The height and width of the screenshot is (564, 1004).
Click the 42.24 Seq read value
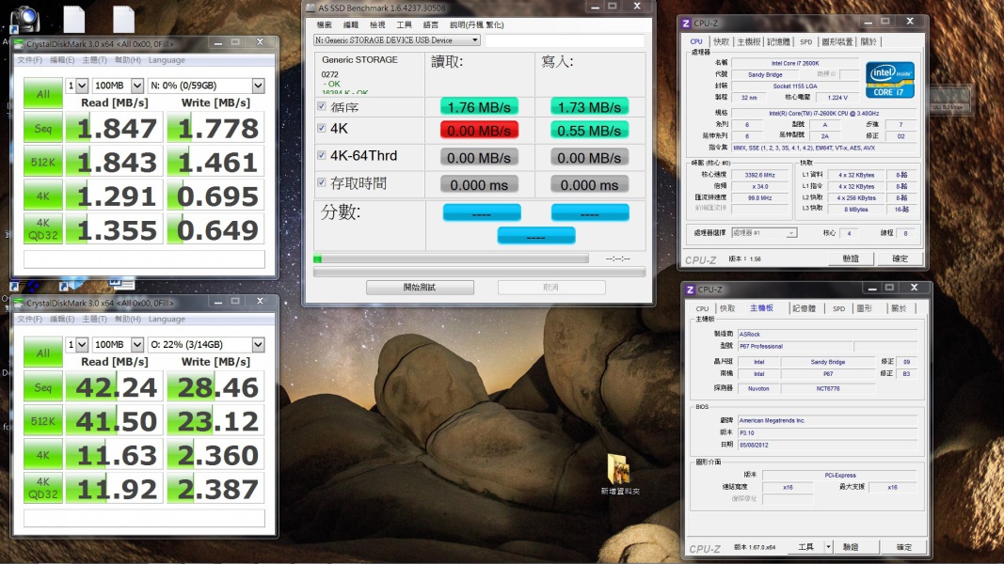coord(115,387)
